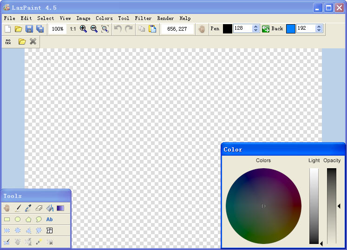Activate the Magic wand tool
This screenshot has width=347, height=250.
click(39, 242)
